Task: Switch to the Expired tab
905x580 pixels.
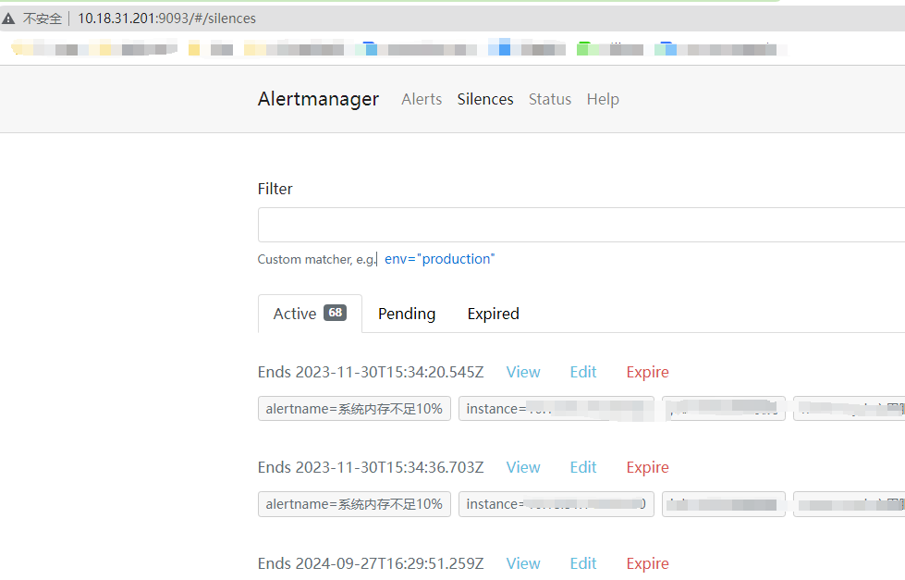Action: click(493, 314)
